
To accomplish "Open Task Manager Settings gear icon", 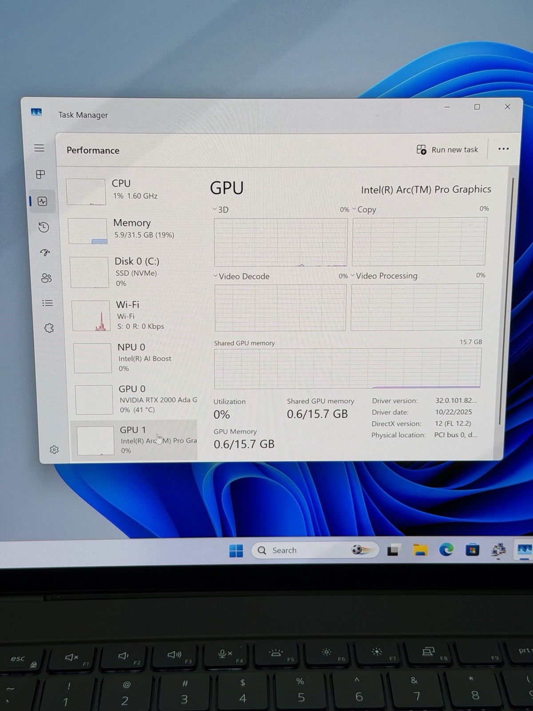I will pyautogui.click(x=54, y=449).
